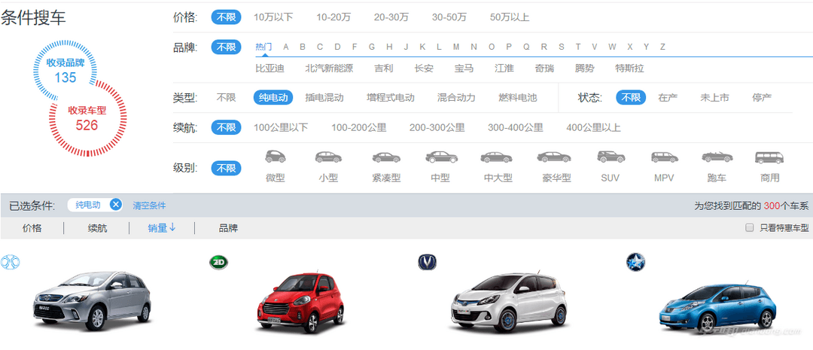Viewport: 813px width, 350px height.
Task: Sort results by 续航
Action: coord(97,228)
